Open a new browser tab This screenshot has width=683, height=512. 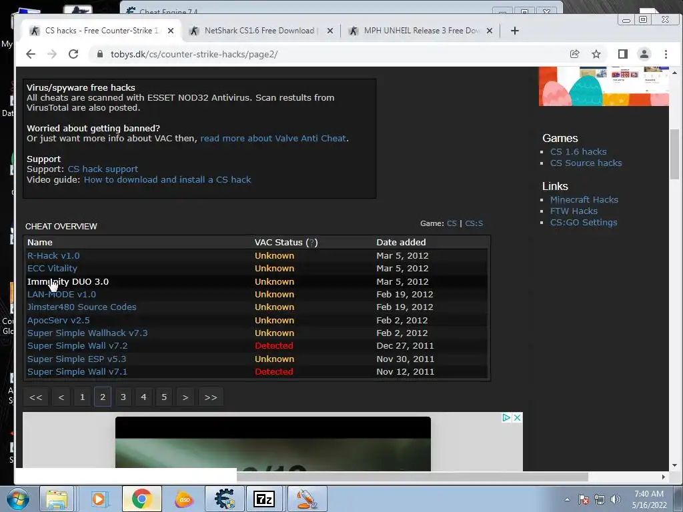pyautogui.click(x=514, y=31)
